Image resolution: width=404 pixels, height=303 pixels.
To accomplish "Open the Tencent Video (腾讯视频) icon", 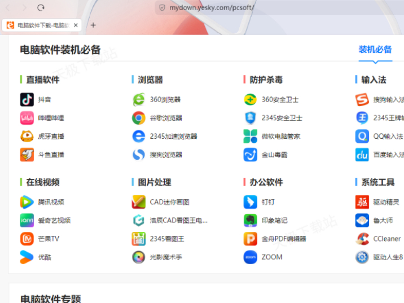I will point(27,202).
